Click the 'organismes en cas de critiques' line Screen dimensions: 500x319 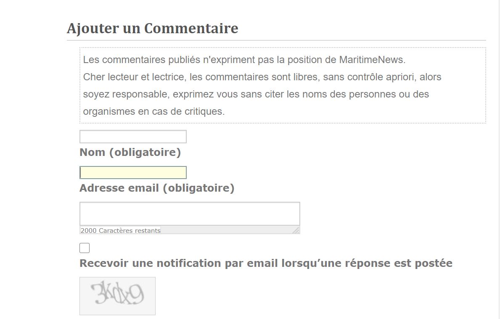tap(154, 111)
